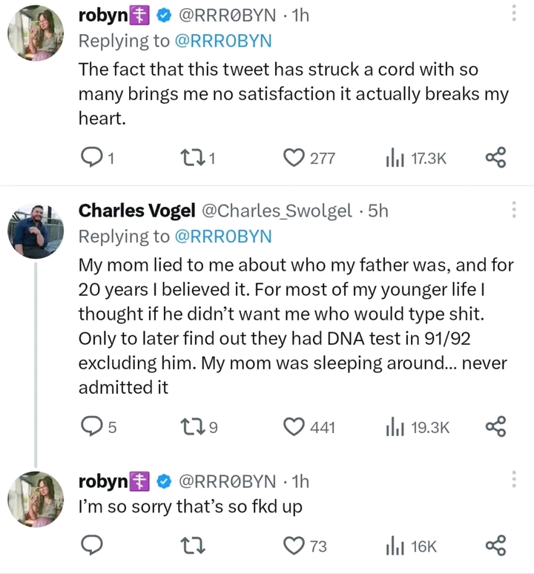Like Charles Vogel's tweet with 441 likes
The width and height of the screenshot is (534, 574).
click(295, 426)
